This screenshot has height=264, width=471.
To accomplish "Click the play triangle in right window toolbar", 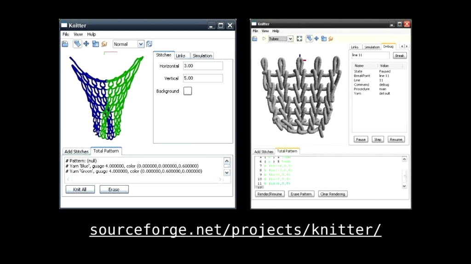I will coord(264,38).
